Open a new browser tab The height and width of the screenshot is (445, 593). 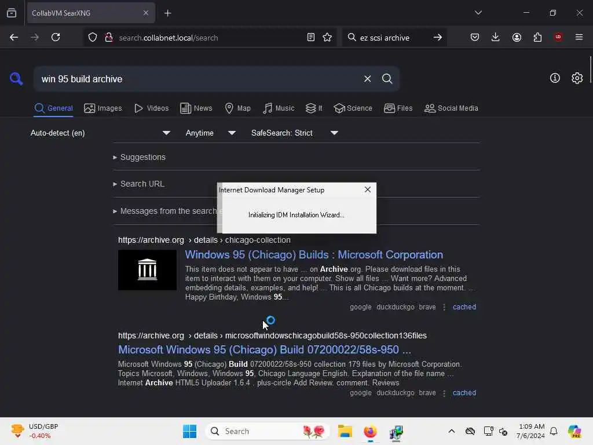click(168, 13)
